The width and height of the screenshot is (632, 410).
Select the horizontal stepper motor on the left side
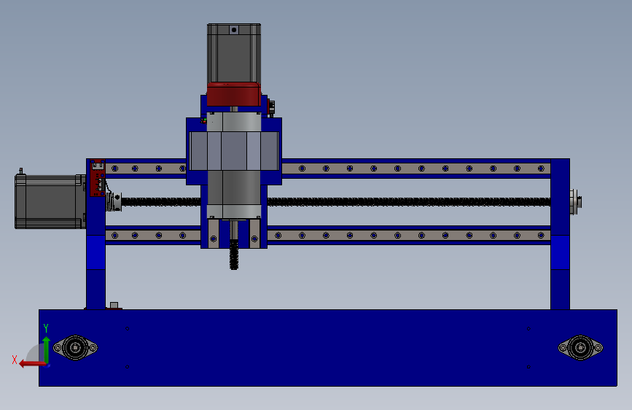[x=50, y=201]
